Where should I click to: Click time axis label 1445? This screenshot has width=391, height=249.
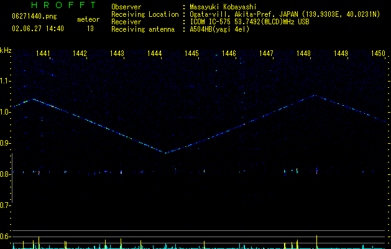(191, 54)
